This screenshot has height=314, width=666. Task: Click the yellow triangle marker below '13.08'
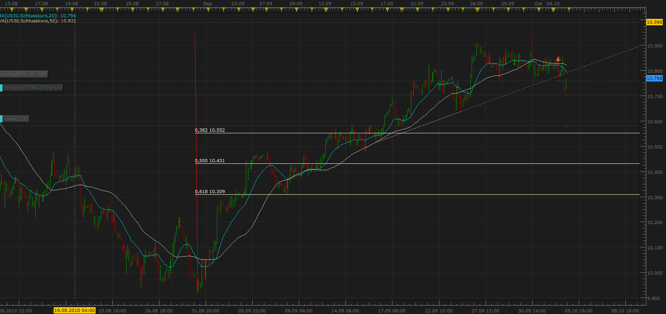(11, 8)
